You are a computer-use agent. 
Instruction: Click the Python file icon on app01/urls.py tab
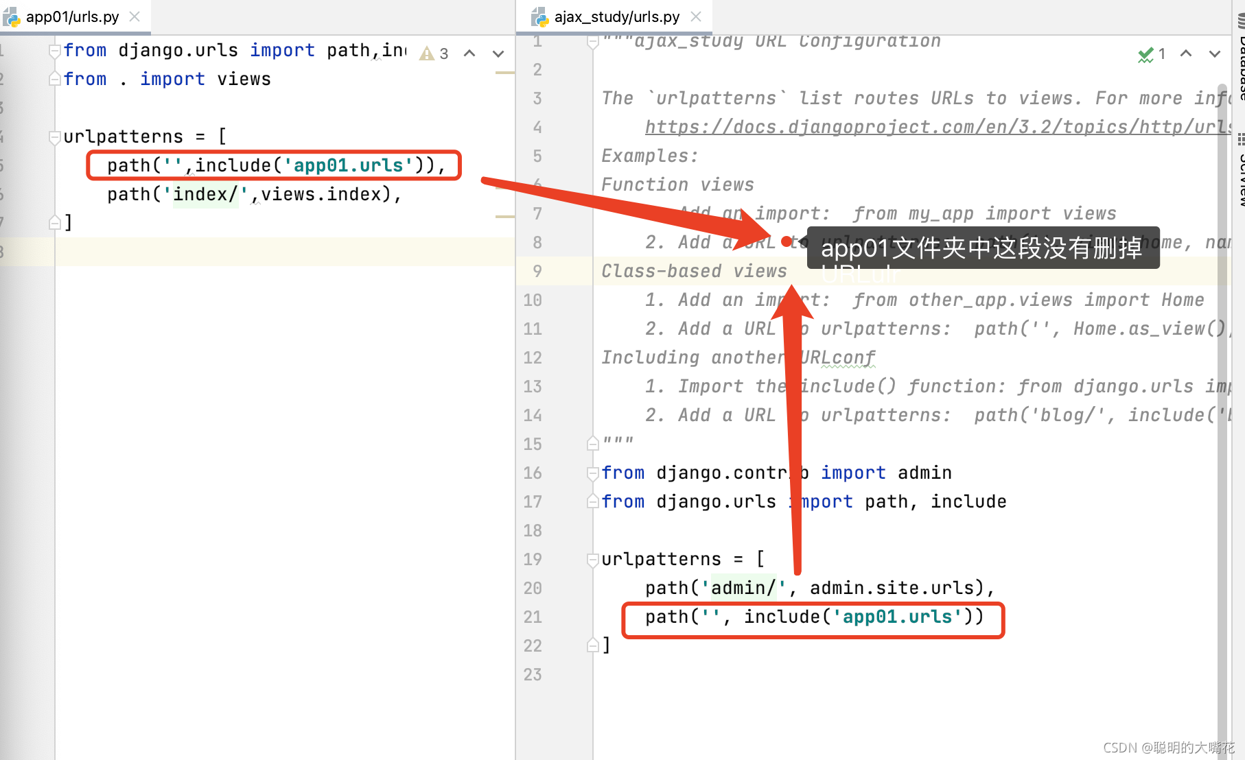pyautogui.click(x=12, y=17)
